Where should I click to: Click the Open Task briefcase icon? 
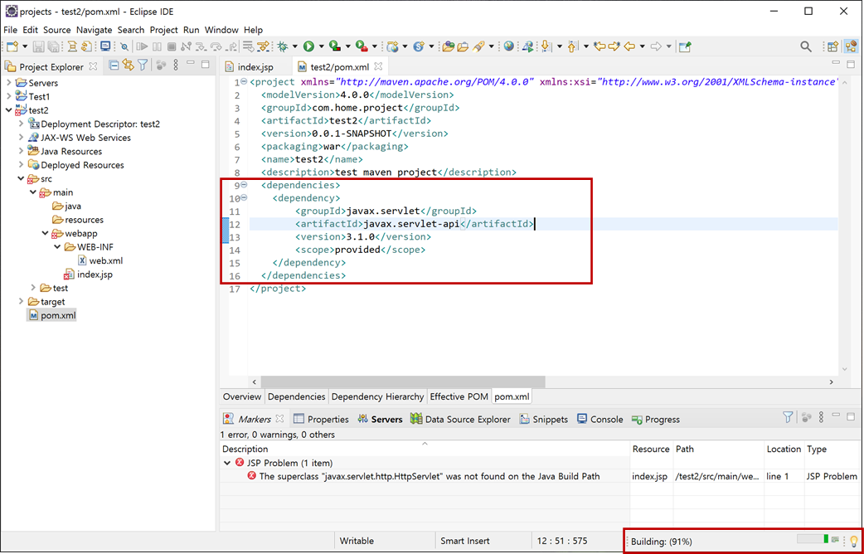pyautogui.click(x=463, y=46)
